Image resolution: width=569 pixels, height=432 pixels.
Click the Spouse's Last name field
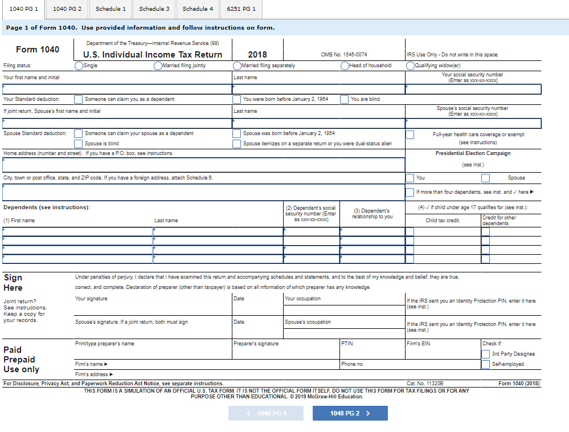(x=318, y=124)
